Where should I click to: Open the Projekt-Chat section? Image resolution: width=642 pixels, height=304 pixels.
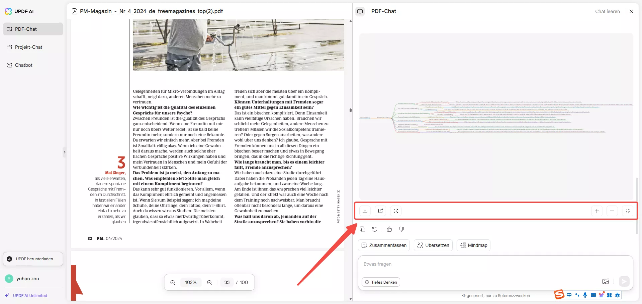[33, 47]
